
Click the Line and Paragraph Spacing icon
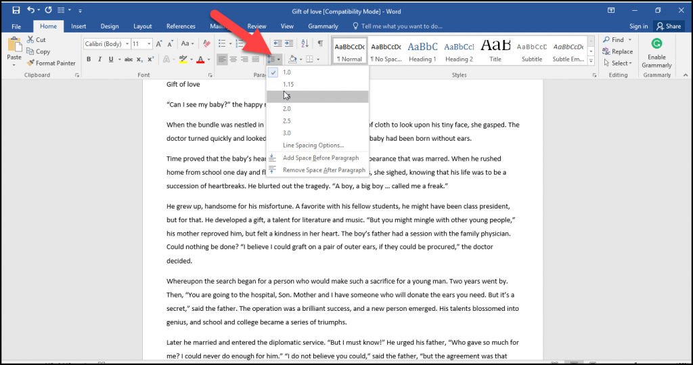coord(272,60)
